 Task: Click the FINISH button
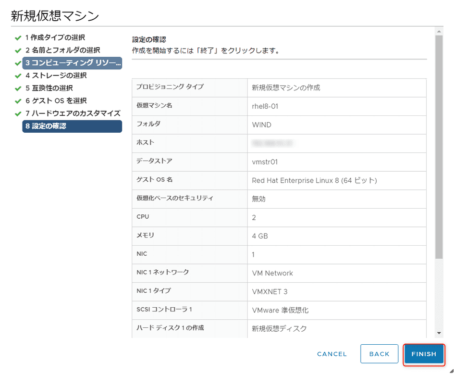point(424,354)
